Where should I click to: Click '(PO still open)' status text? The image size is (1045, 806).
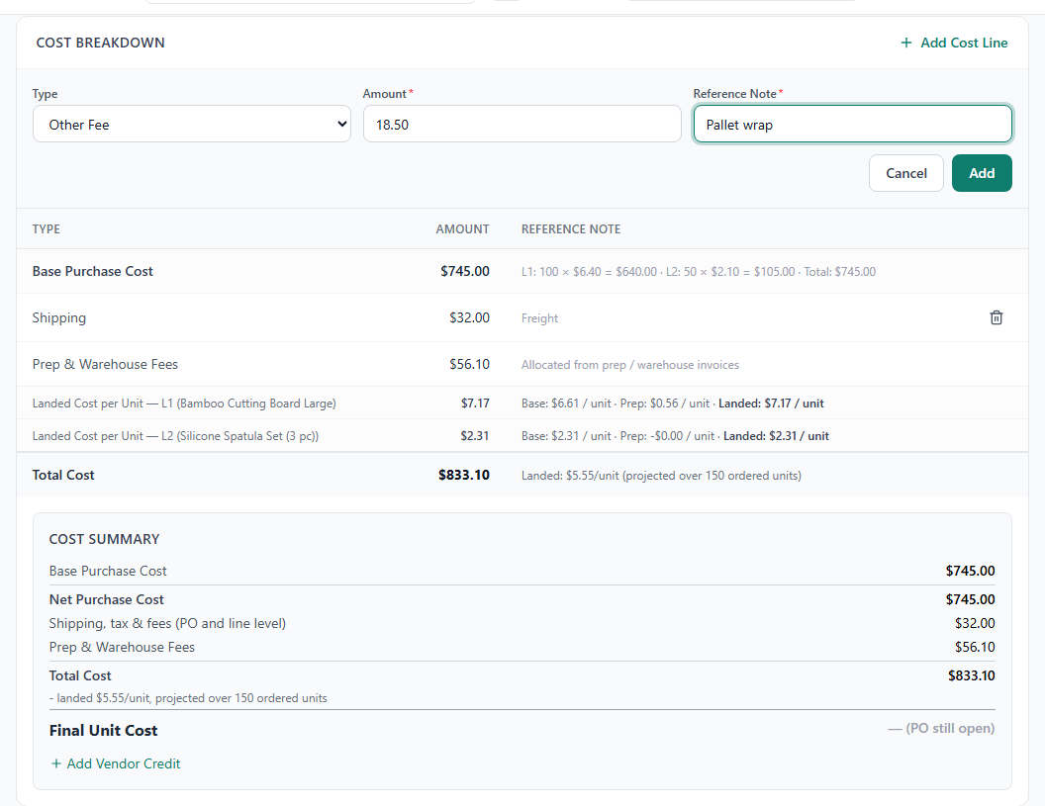pyautogui.click(x=941, y=728)
